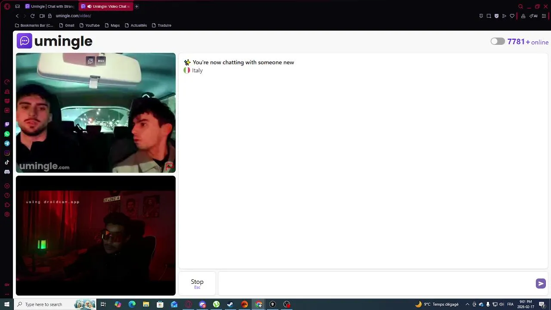551x310 pixels.
Task: Click the Umingle logo
Action: coord(55,41)
